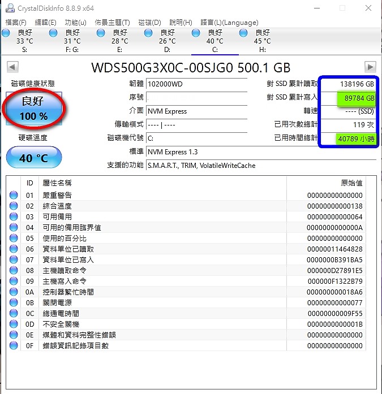Click raw value 0000000000001B

pos(334,324)
